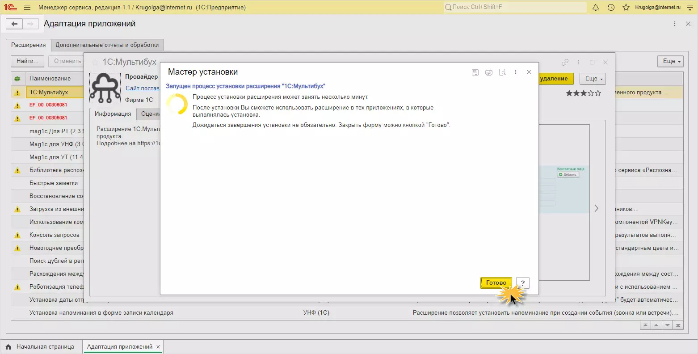Move one row down in list

[x=668, y=325]
